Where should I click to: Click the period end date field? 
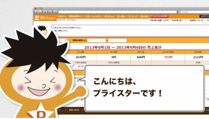click(117, 40)
